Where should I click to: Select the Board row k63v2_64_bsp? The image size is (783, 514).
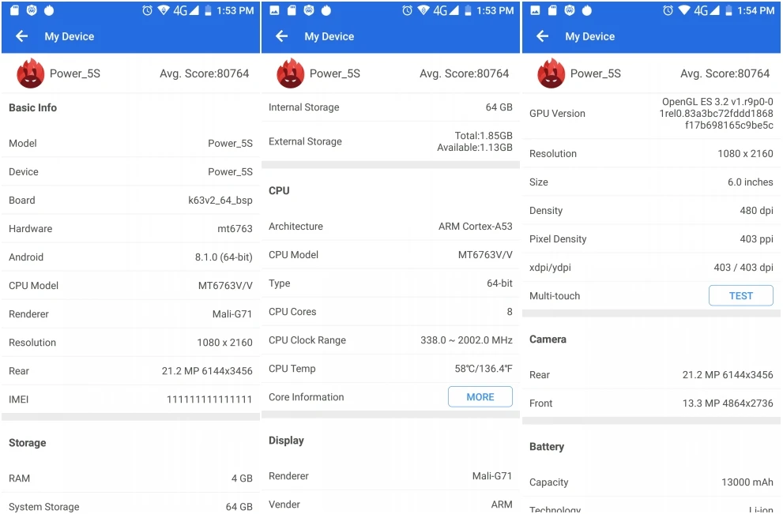click(x=131, y=200)
